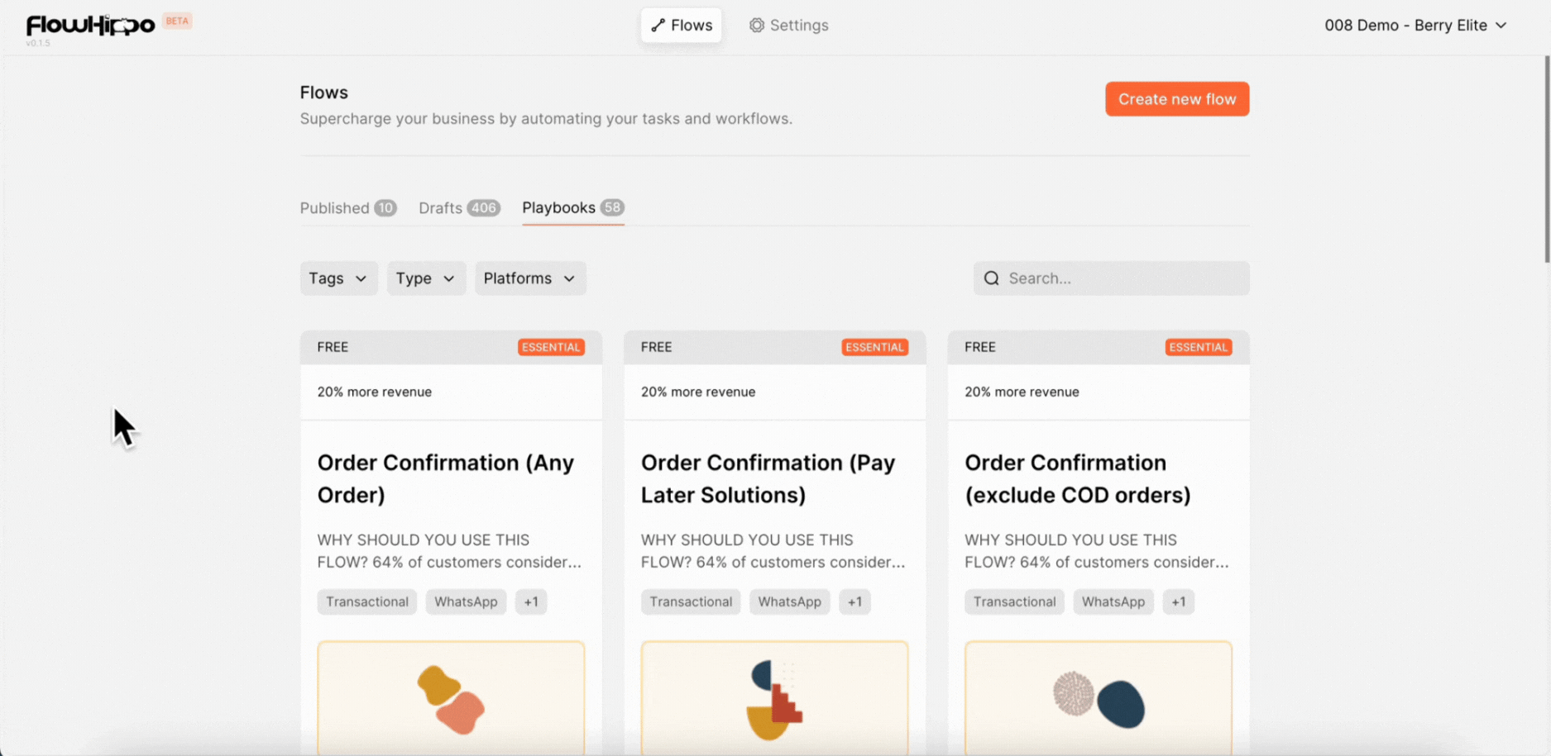Image resolution: width=1551 pixels, height=756 pixels.
Task: Switch to the Drafts tab
Action: [x=459, y=208]
